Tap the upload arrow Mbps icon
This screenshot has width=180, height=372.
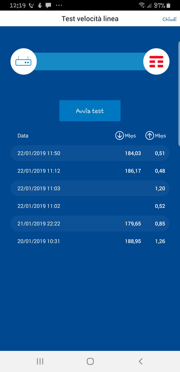coord(149,136)
